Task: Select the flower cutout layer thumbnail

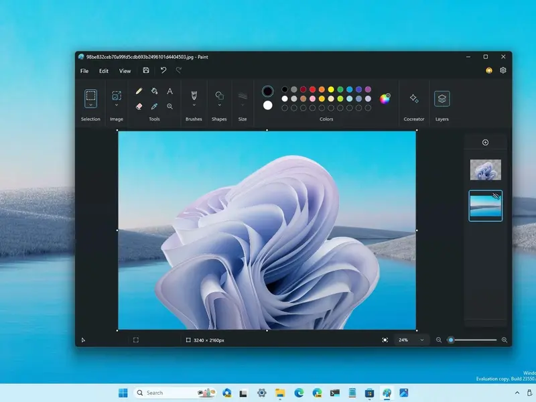Action: [x=485, y=170]
